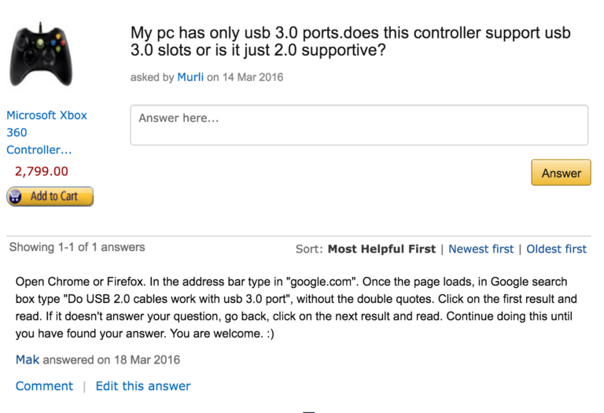Sort answers by Newest first
This screenshot has width=604, height=413.
[481, 249]
